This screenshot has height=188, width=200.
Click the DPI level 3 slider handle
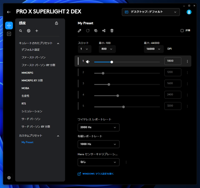[x=109, y=85]
